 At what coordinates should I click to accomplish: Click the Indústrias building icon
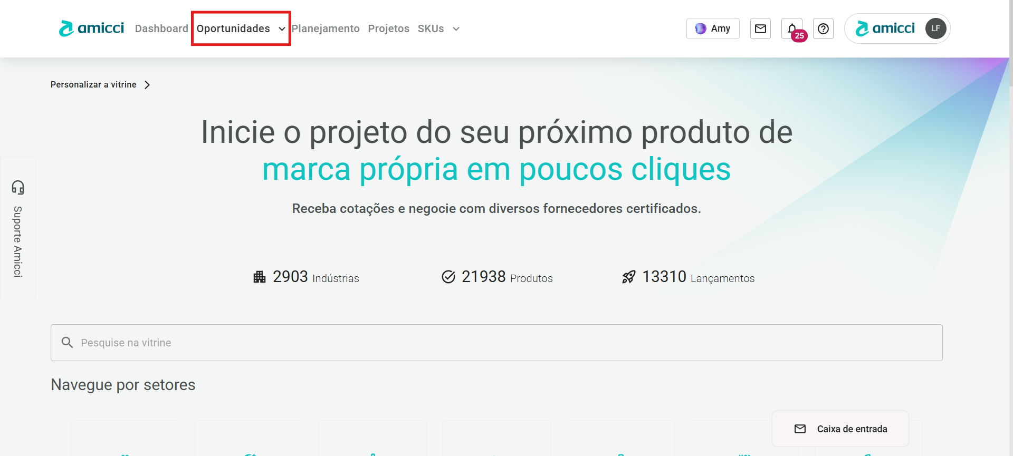[x=260, y=277]
